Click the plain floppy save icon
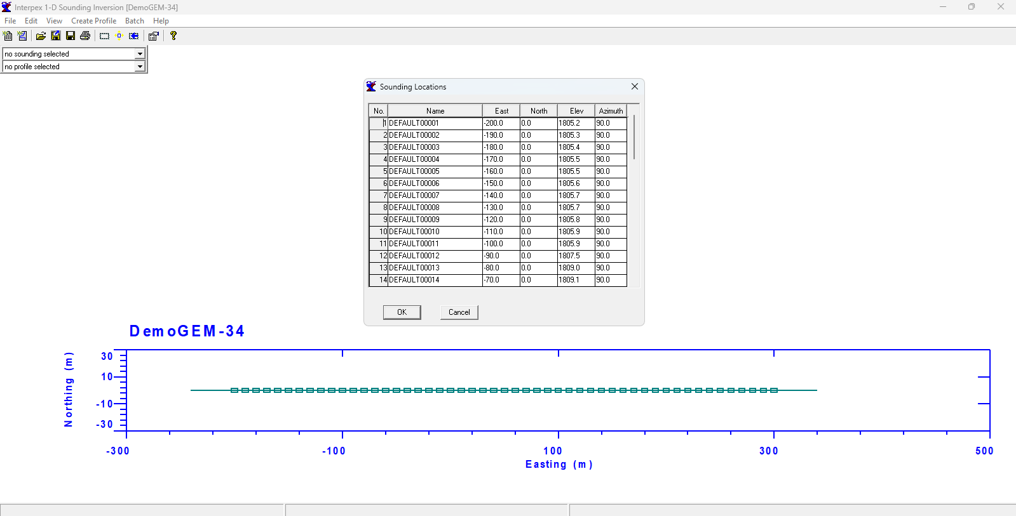The image size is (1016, 516). pos(71,36)
